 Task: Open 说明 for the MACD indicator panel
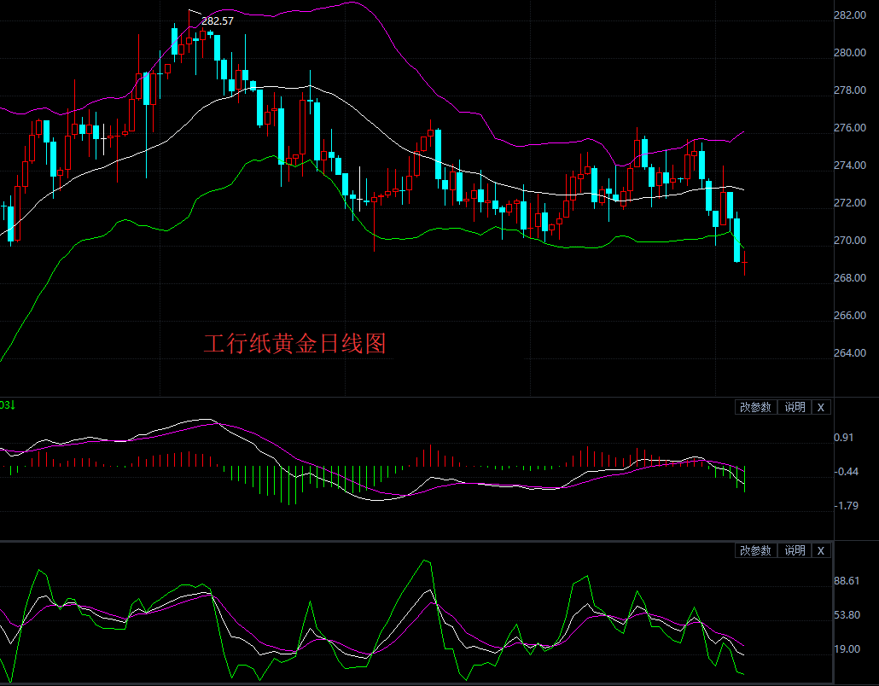point(795,408)
